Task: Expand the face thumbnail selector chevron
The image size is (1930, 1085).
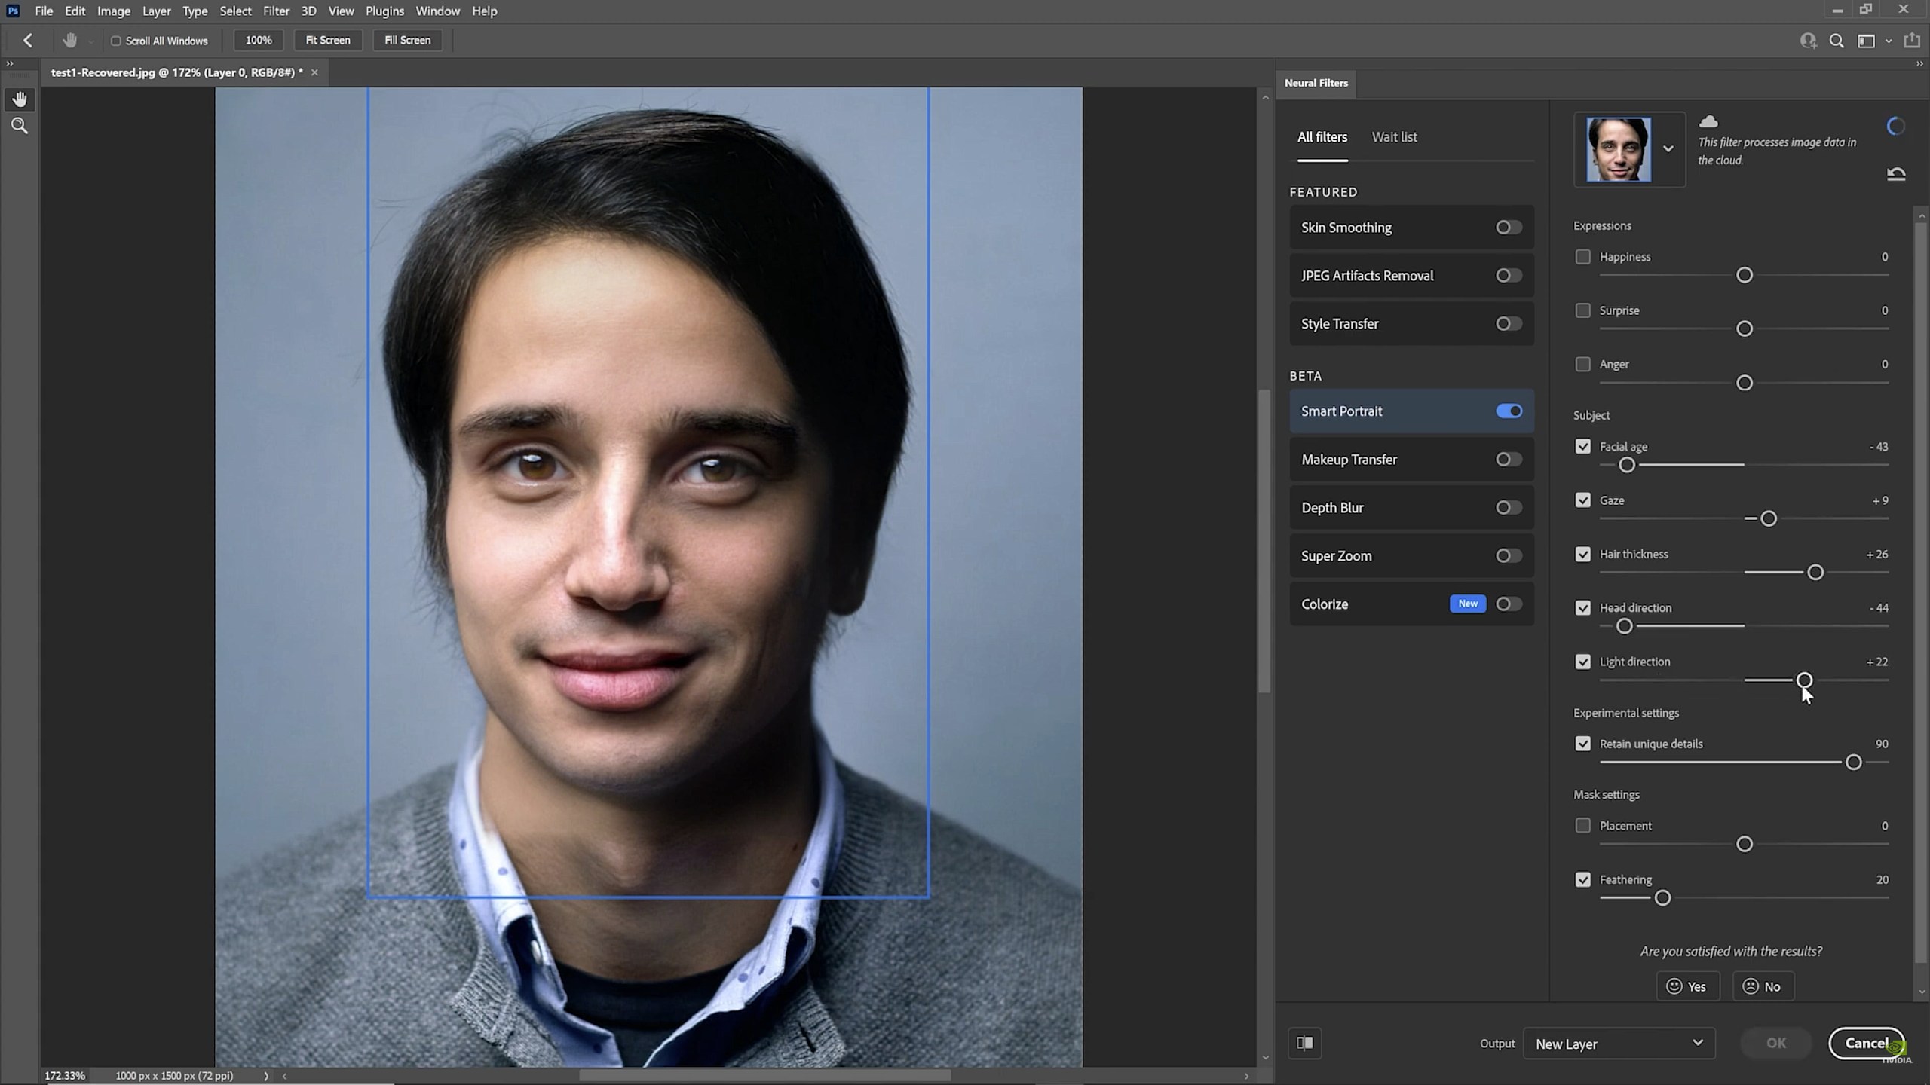Action: point(1668,149)
